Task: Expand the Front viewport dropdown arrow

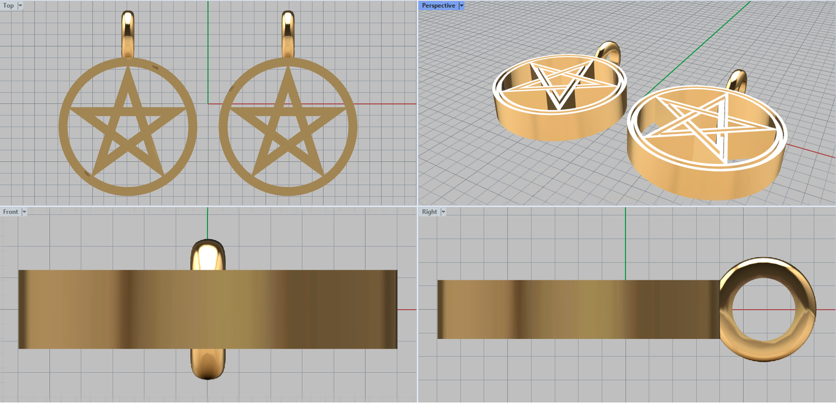Action: (24, 212)
